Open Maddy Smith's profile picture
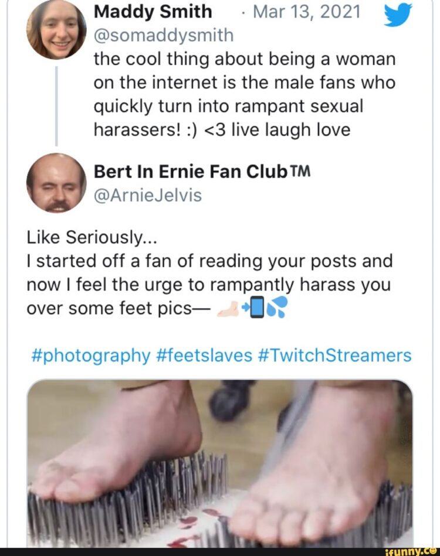This screenshot has height=556, width=440. pos(56,29)
